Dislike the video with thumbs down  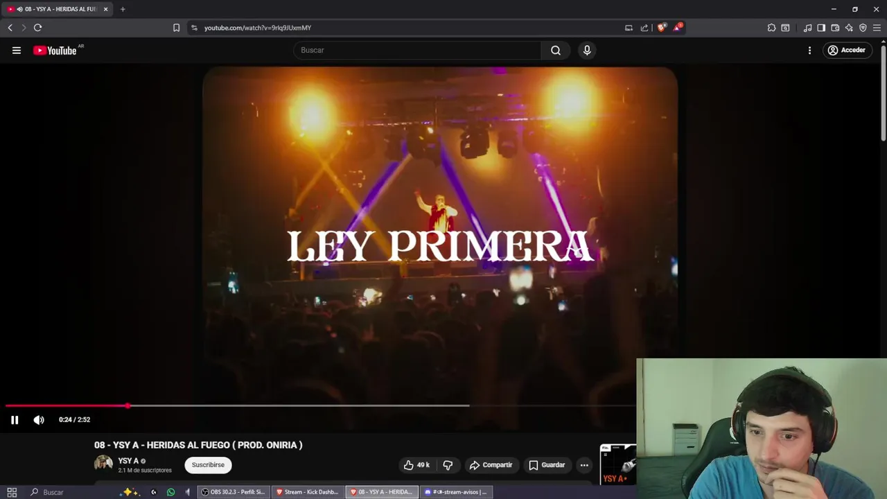point(448,465)
